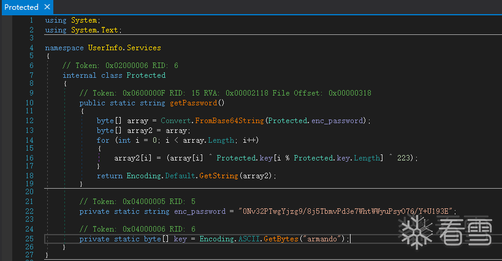Click line number 10 in gutter
The height and width of the screenshot is (261, 502).
point(30,102)
